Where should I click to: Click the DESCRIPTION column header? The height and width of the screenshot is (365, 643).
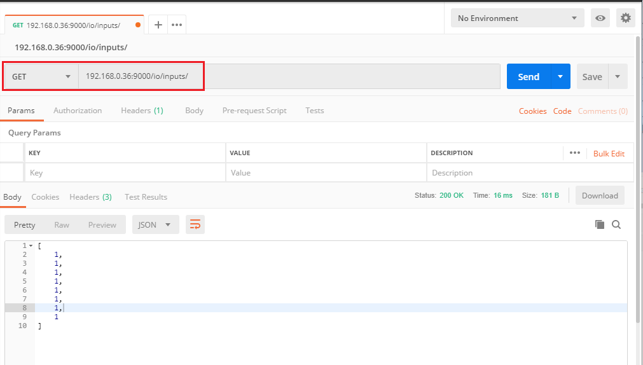click(452, 153)
